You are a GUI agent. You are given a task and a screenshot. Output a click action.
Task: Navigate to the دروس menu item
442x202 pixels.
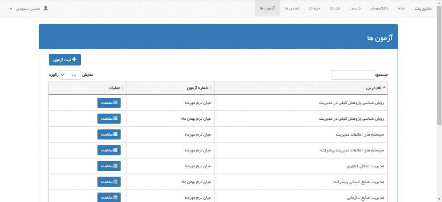(355, 8)
